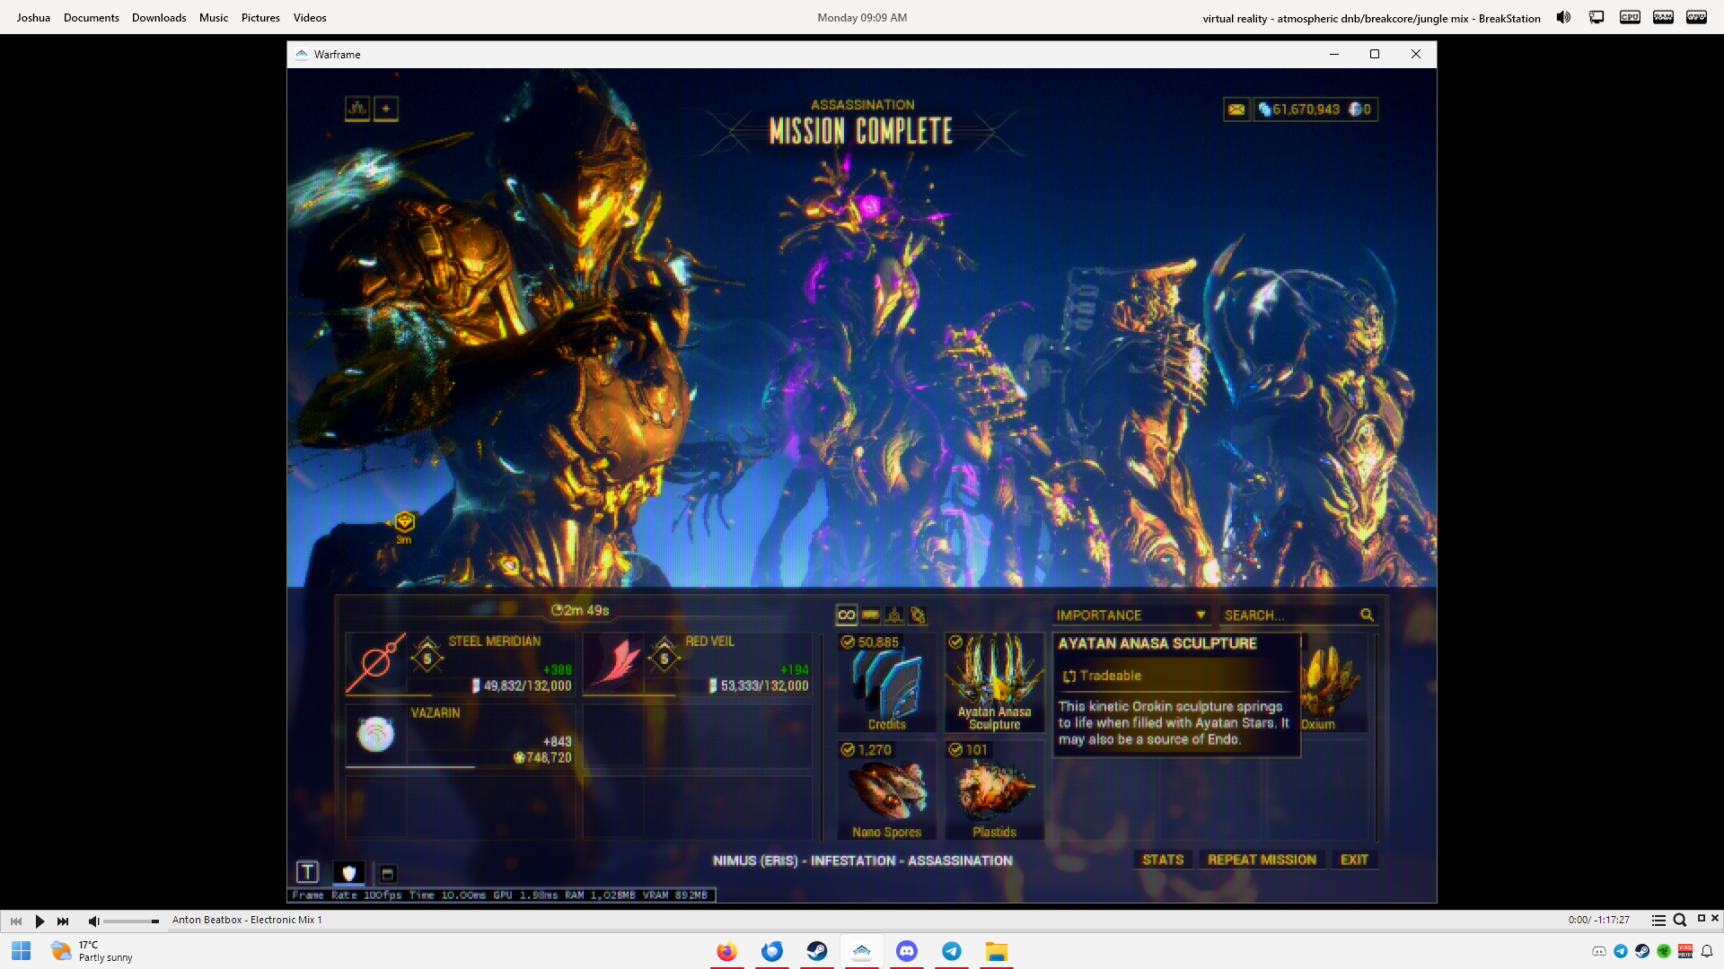Open Downloads in the top bar
The height and width of the screenshot is (969, 1724).
click(x=159, y=17)
